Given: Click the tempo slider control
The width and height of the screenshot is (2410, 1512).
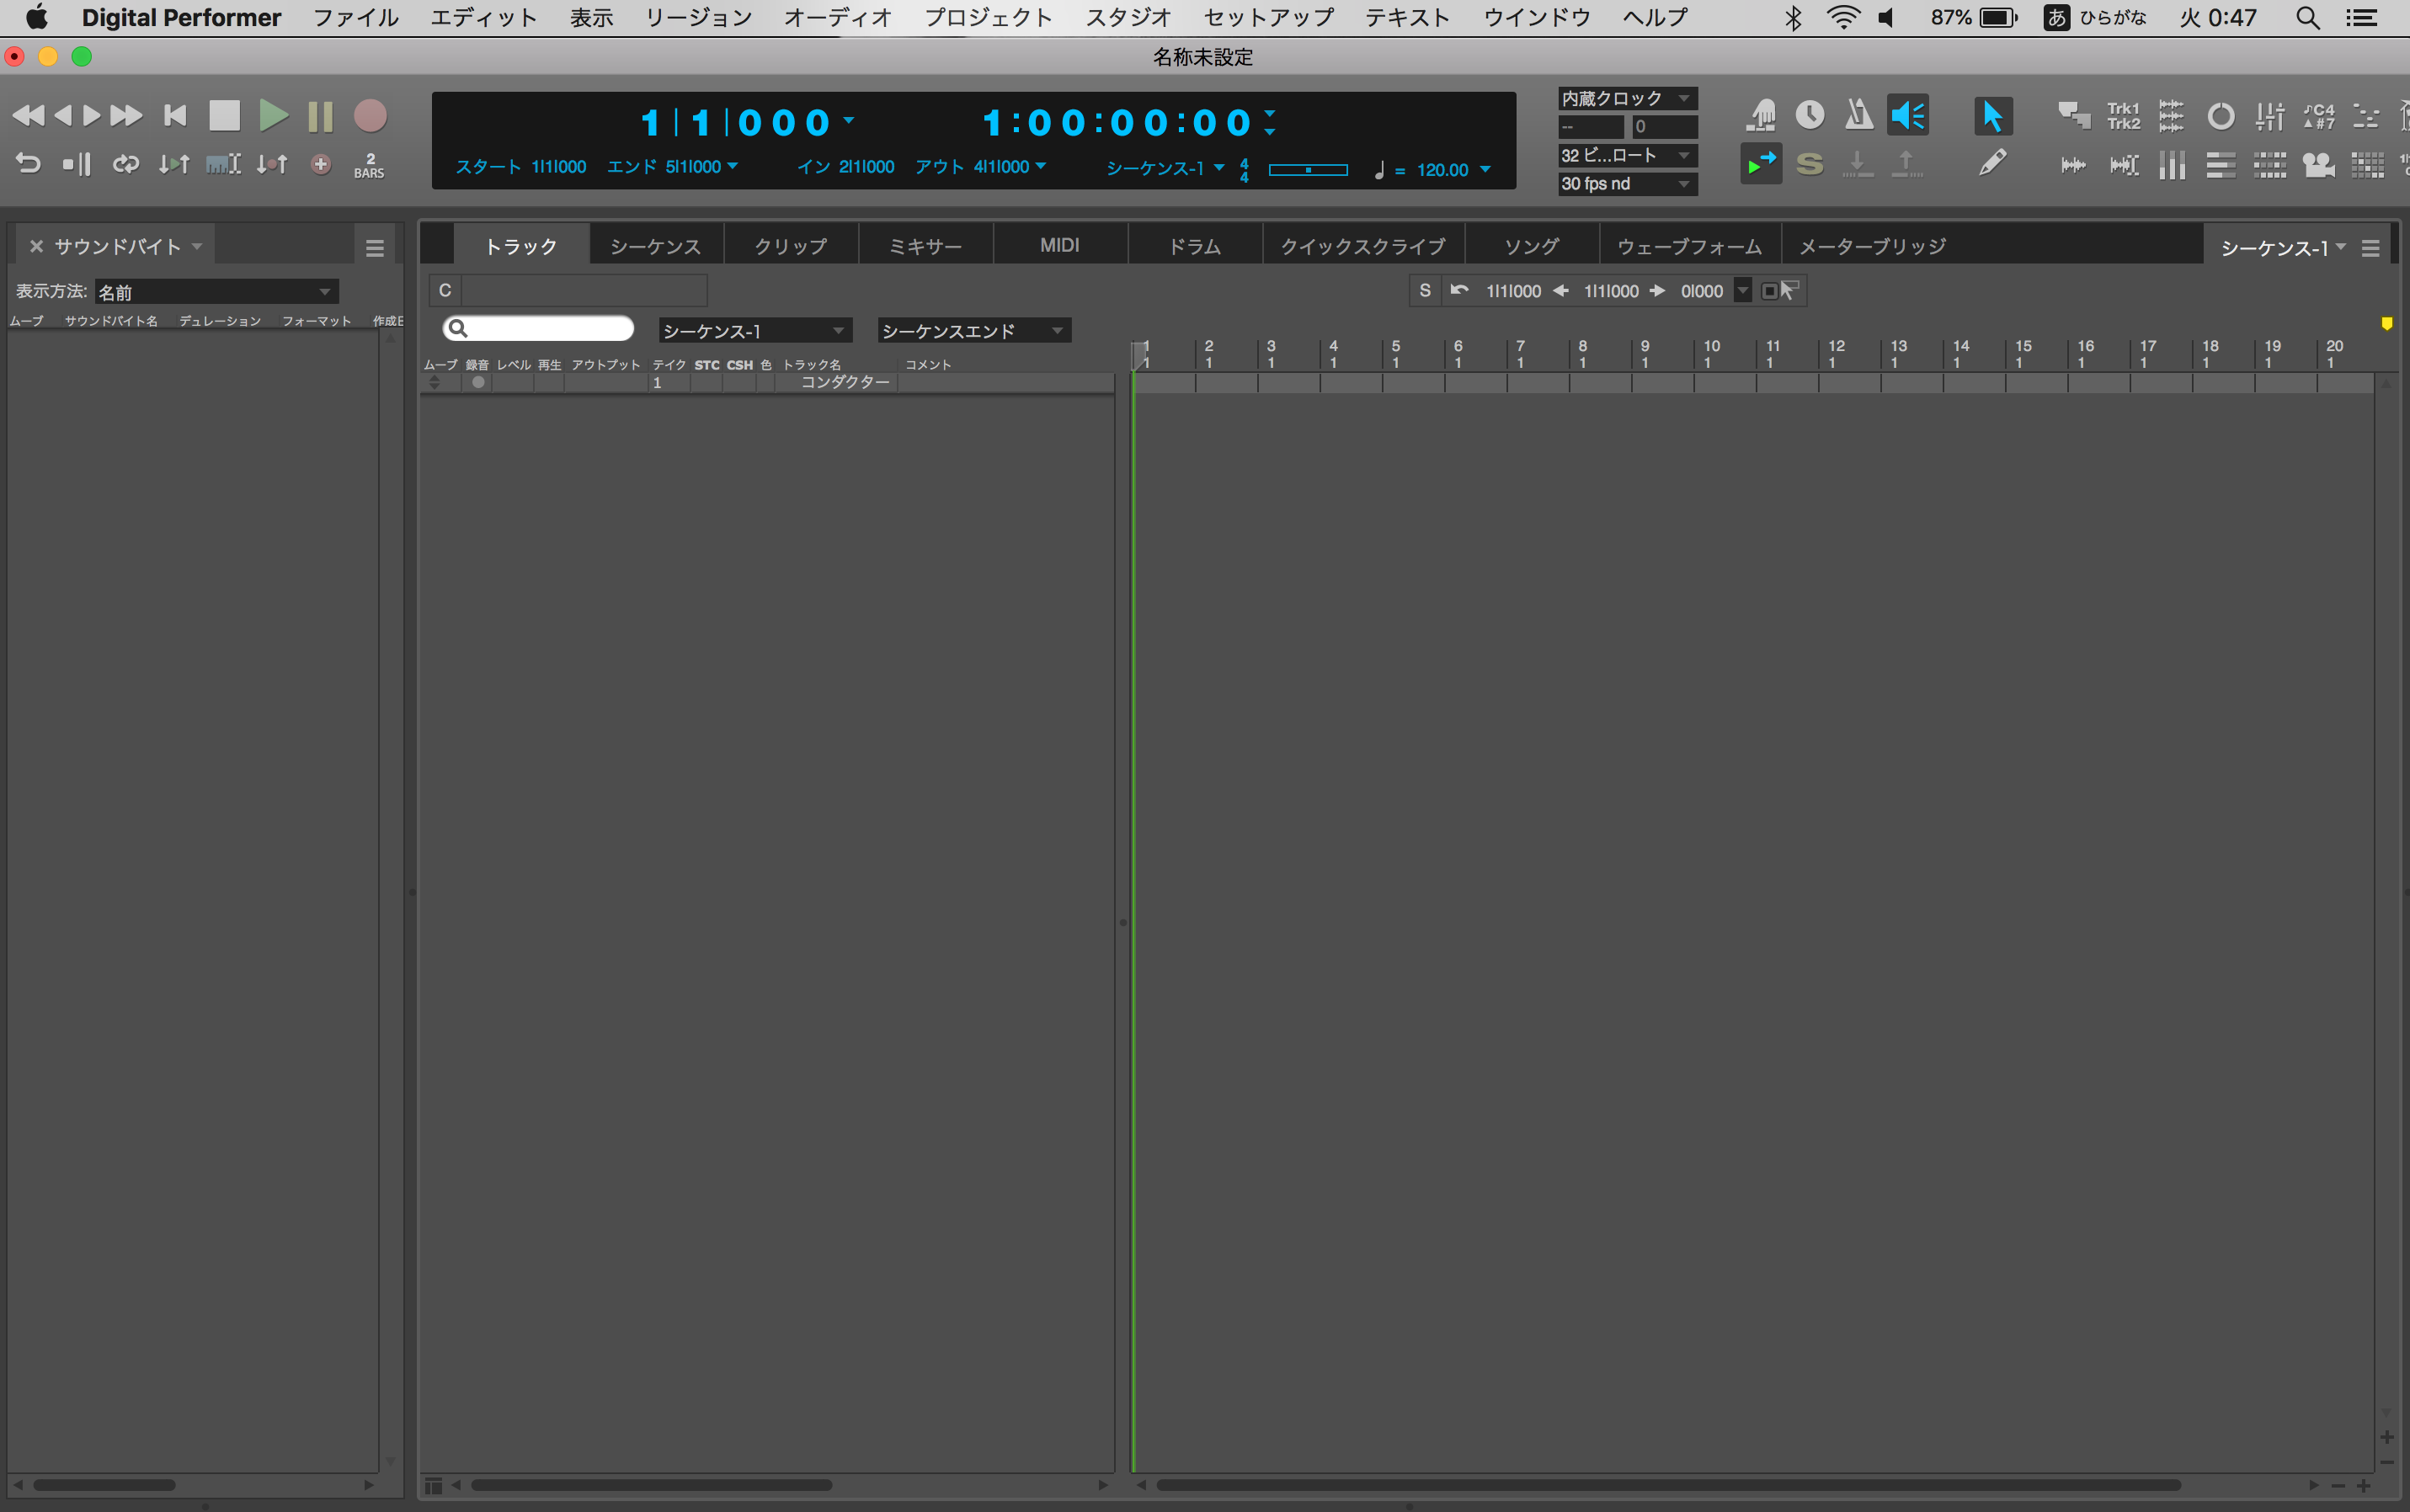Looking at the screenshot, I should [x=1307, y=170].
